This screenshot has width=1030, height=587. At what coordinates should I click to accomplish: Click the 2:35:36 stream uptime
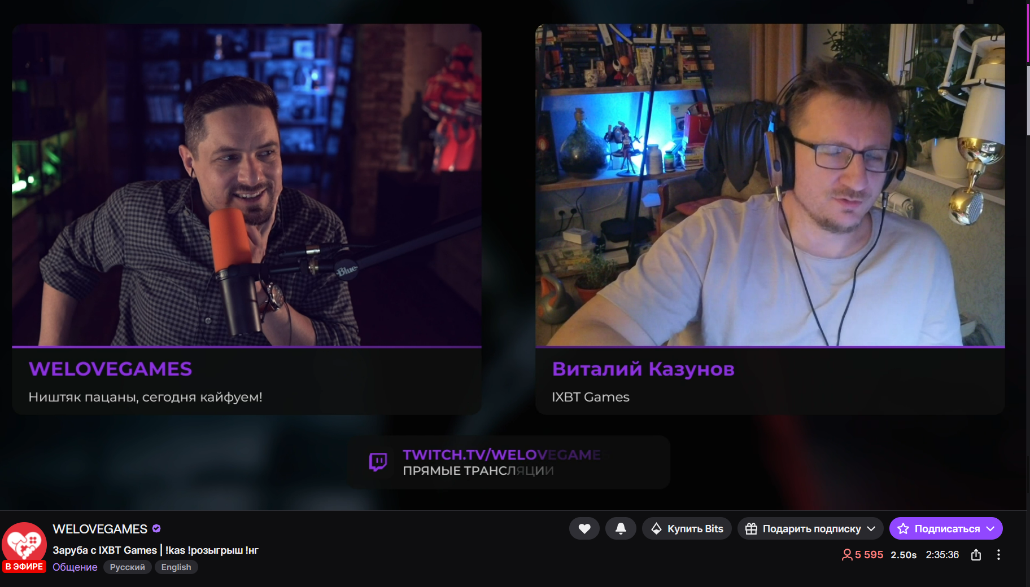[942, 555]
